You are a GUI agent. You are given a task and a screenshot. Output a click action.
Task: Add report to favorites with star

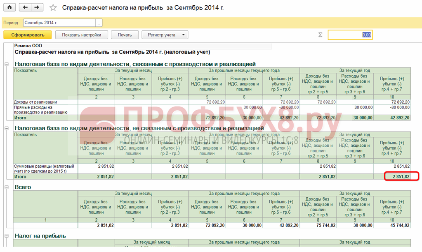click(53, 8)
